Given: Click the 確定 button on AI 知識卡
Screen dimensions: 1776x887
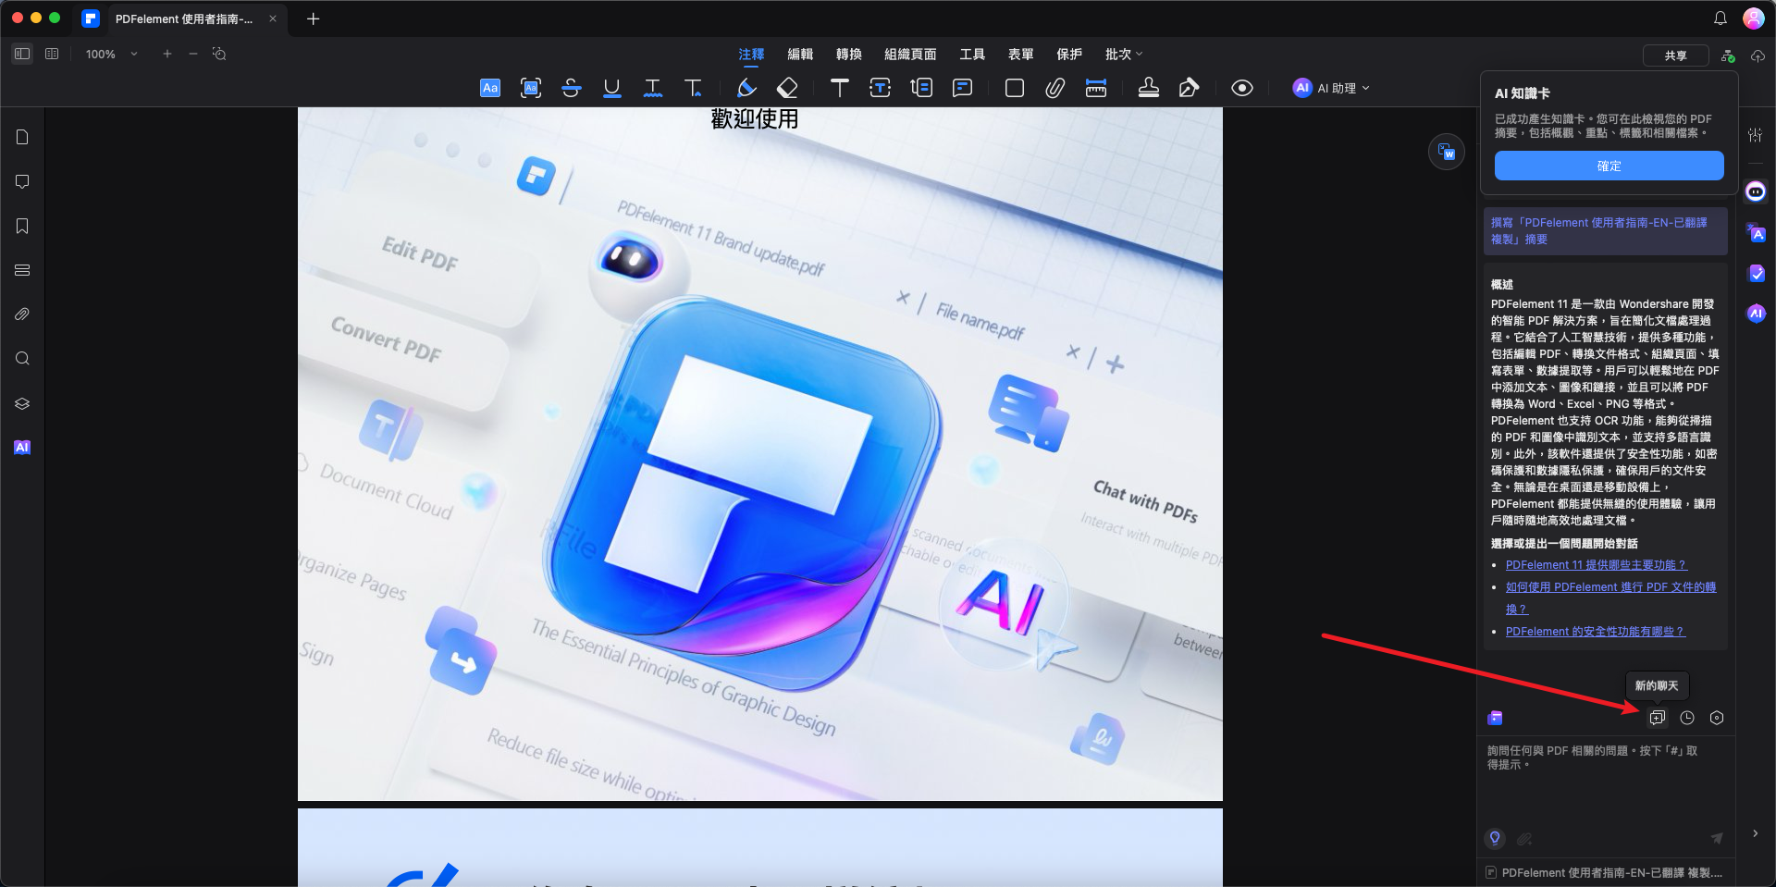Looking at the screenshot, I should (1609, 166).
